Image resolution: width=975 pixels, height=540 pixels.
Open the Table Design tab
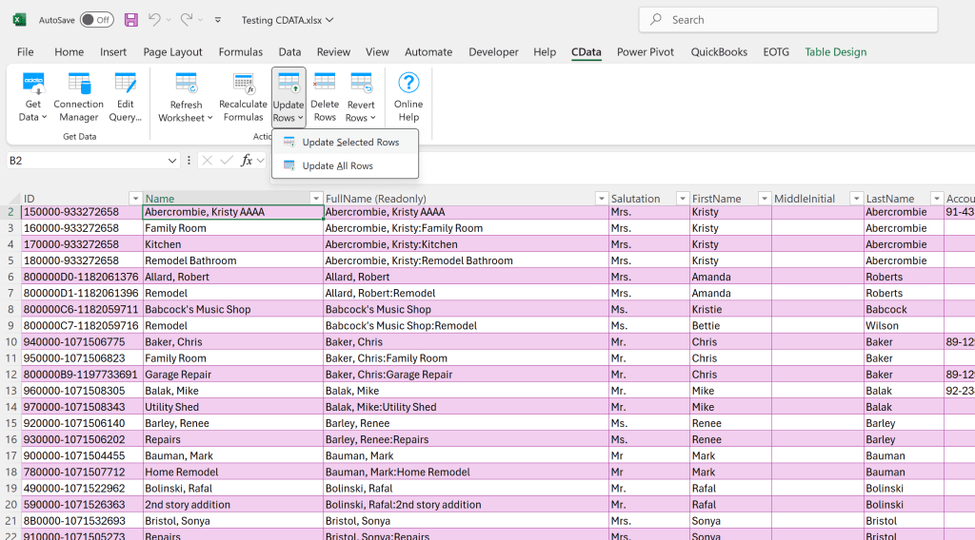tap(835, 52)
